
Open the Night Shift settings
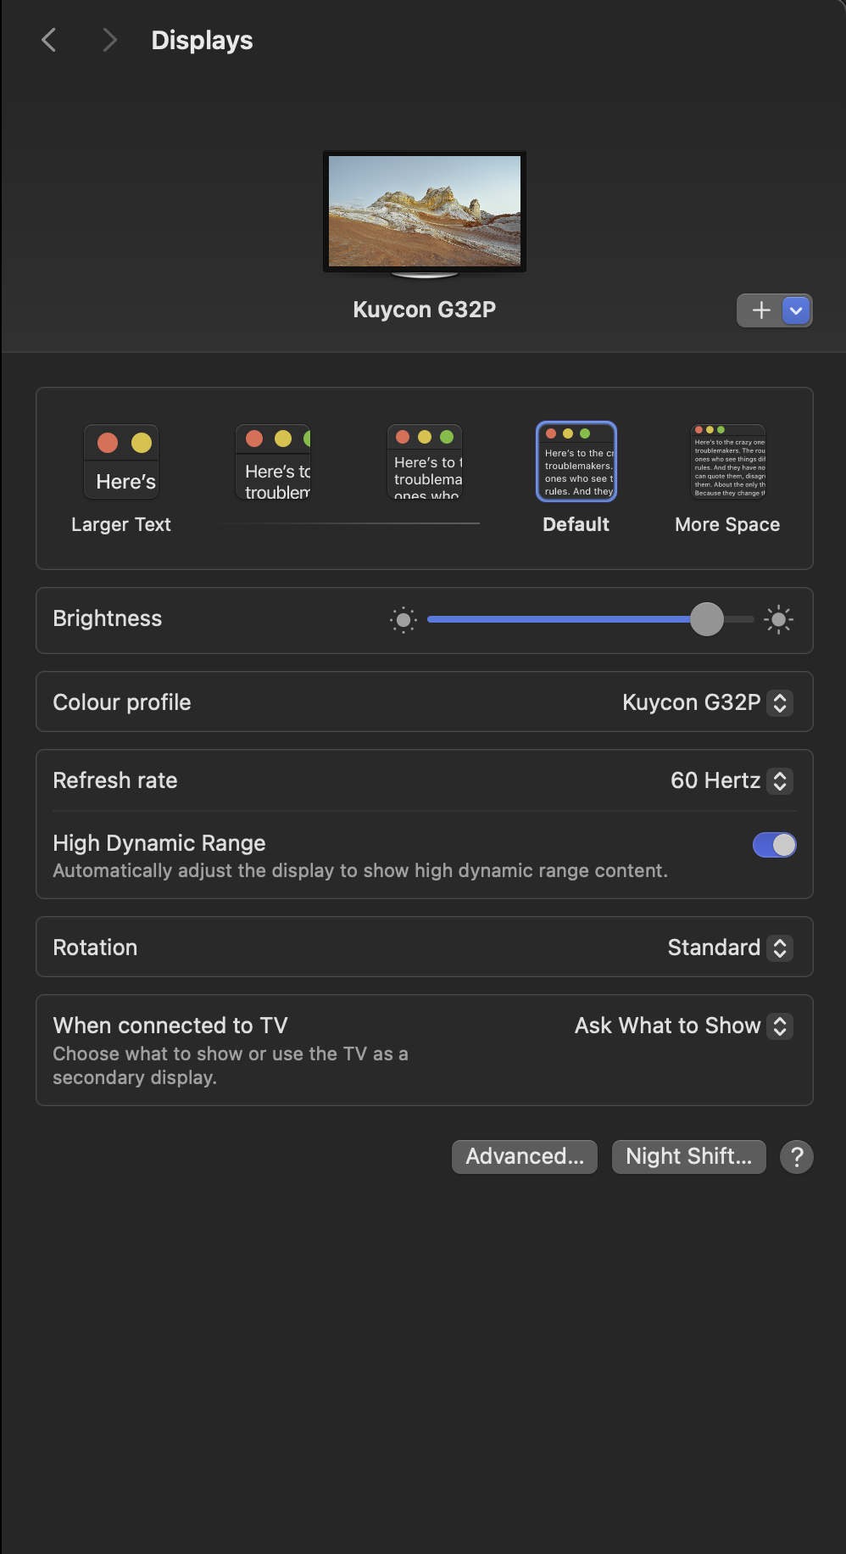[688, 1156]
